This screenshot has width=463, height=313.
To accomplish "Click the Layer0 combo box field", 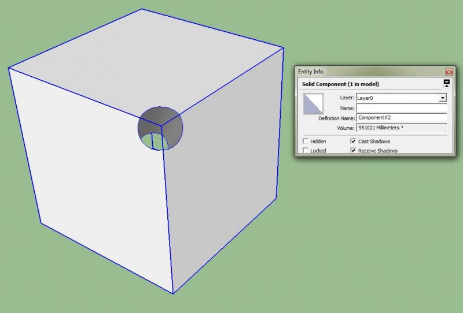I will (397, 98).
